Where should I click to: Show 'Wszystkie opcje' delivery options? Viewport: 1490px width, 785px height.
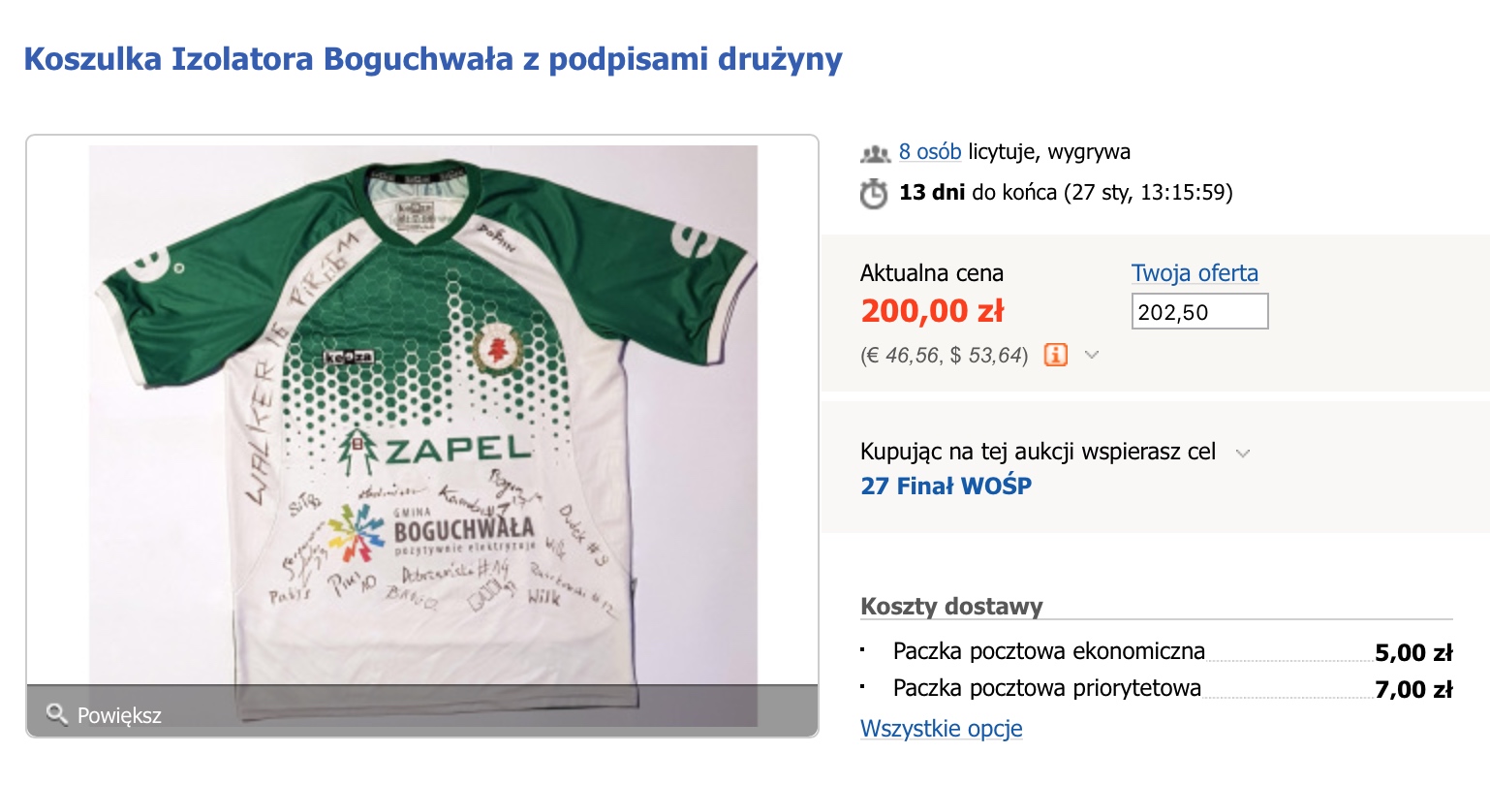point(942,729)
